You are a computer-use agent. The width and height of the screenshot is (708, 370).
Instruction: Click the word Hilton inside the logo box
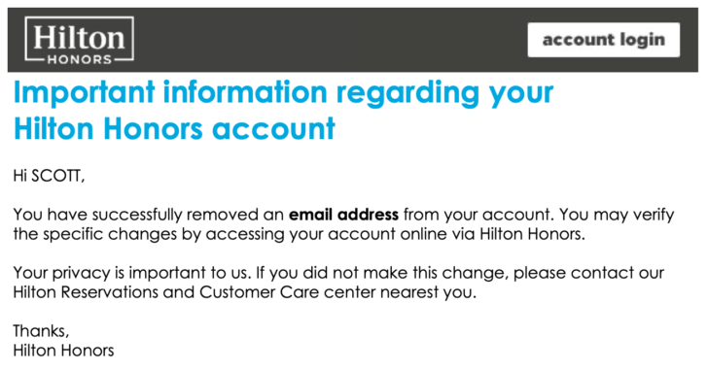80,37
